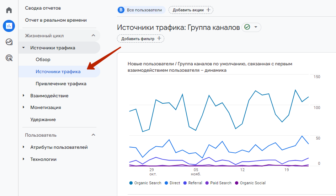
Task: Click the Все пользователи segment chip
Action: pos(141,10)
